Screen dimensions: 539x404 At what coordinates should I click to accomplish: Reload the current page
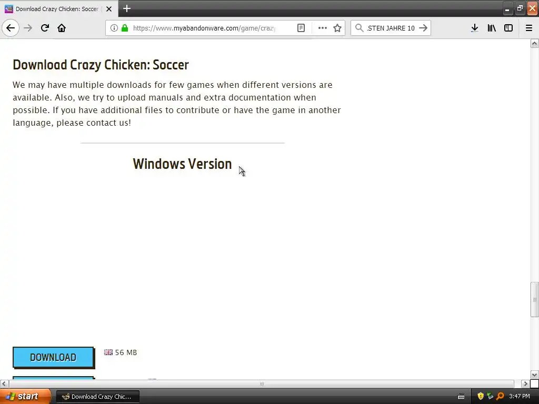tap(45, 28)
